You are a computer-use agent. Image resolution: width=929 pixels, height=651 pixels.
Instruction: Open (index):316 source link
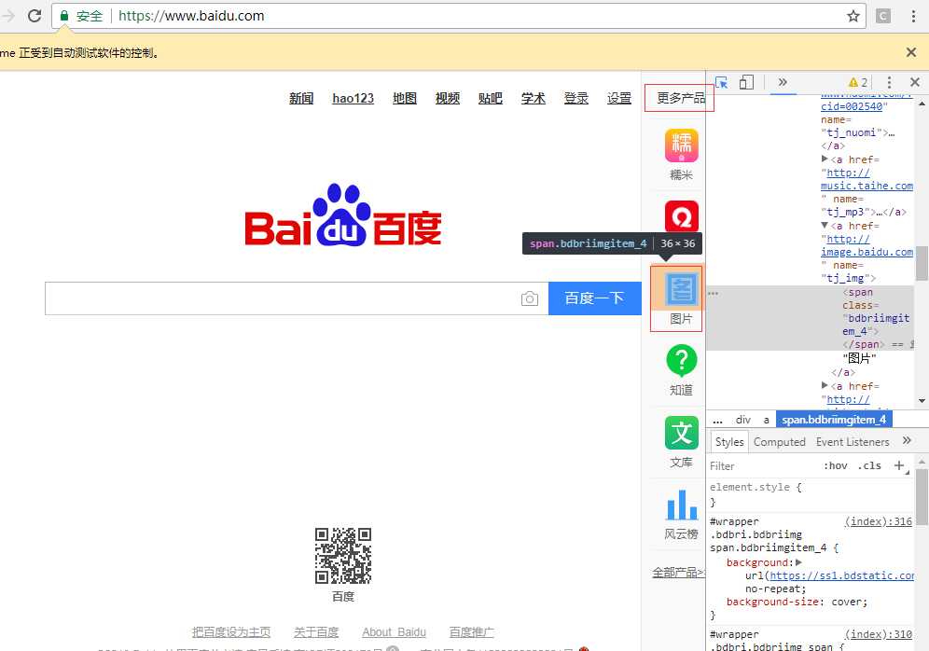[878, 521]
